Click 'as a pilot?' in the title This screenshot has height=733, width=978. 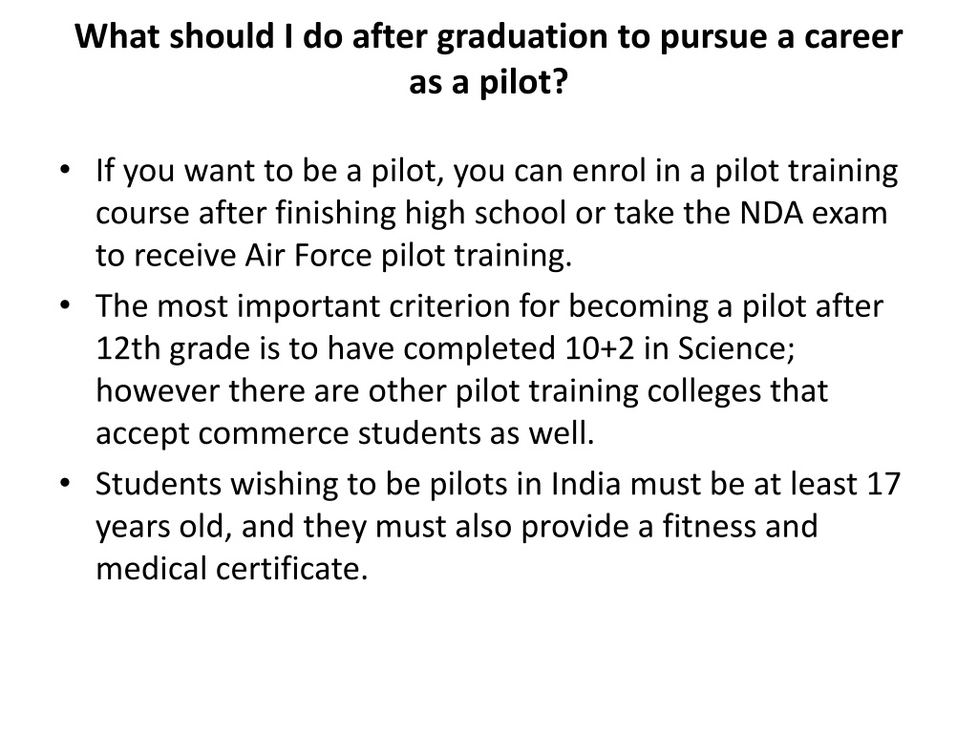pos(488,82)
